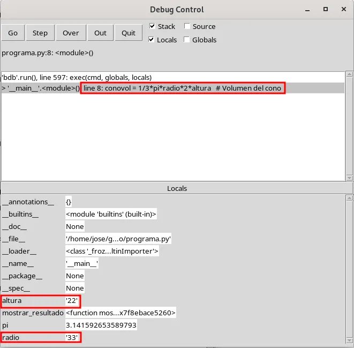Click the __builtins__ variable name
This screenshot has width=354, height=348.
click(x=20, y=214)
